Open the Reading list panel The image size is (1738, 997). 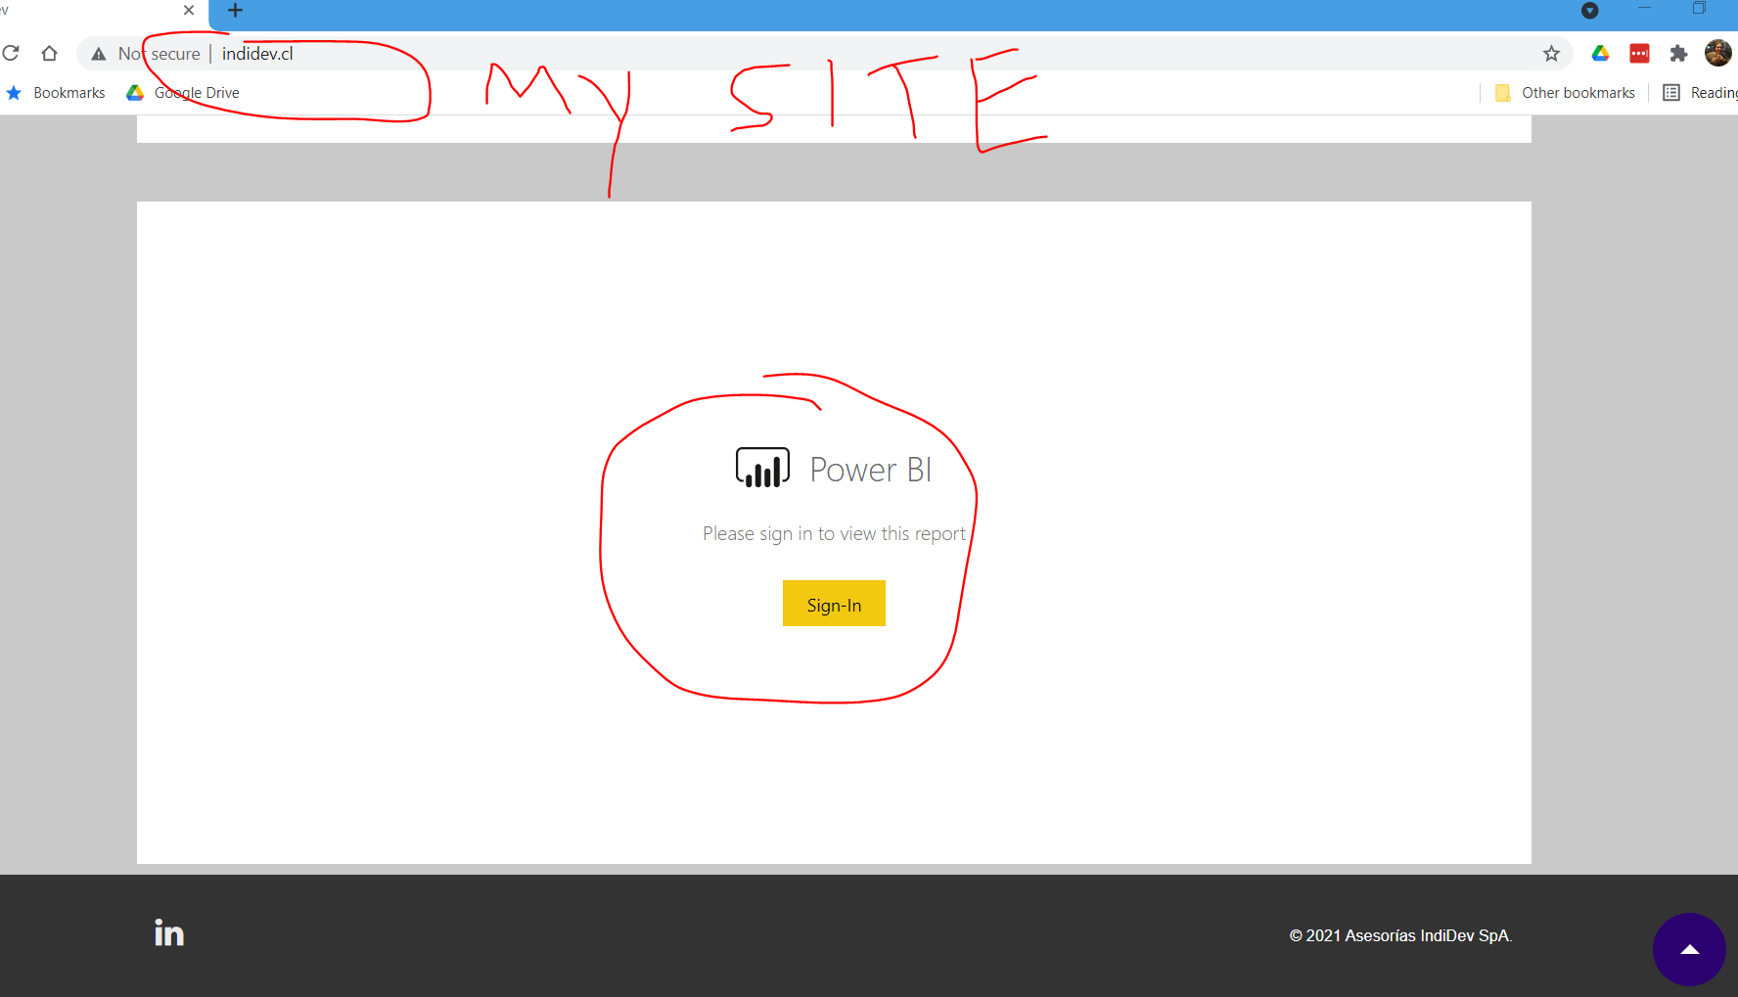(x=1701, y=93)
